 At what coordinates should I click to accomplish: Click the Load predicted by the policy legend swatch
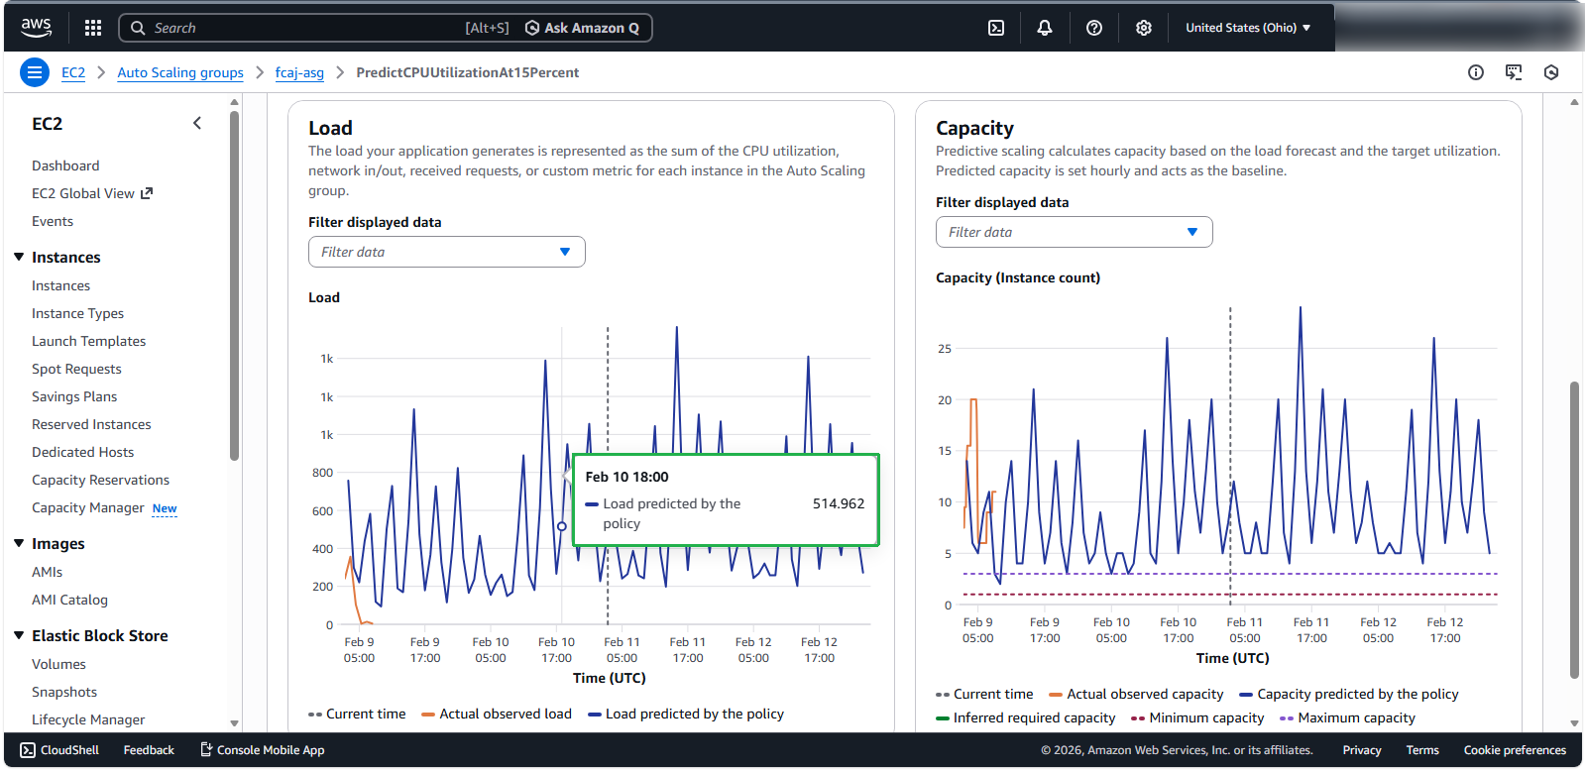[x=595, y=715]
